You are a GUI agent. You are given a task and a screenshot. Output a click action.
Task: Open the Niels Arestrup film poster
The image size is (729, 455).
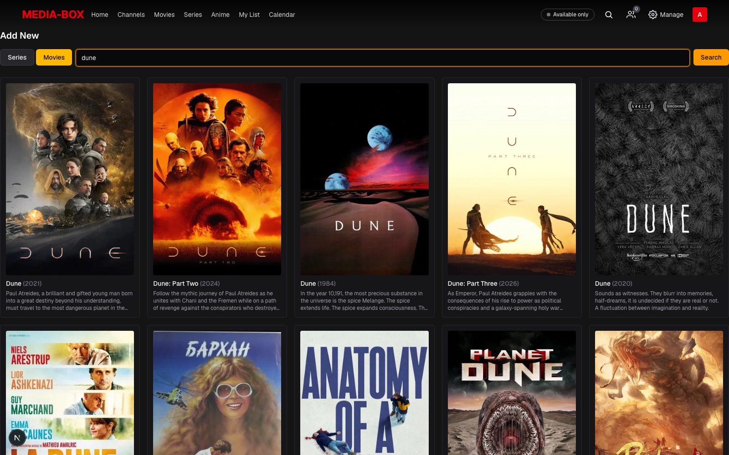70,393
